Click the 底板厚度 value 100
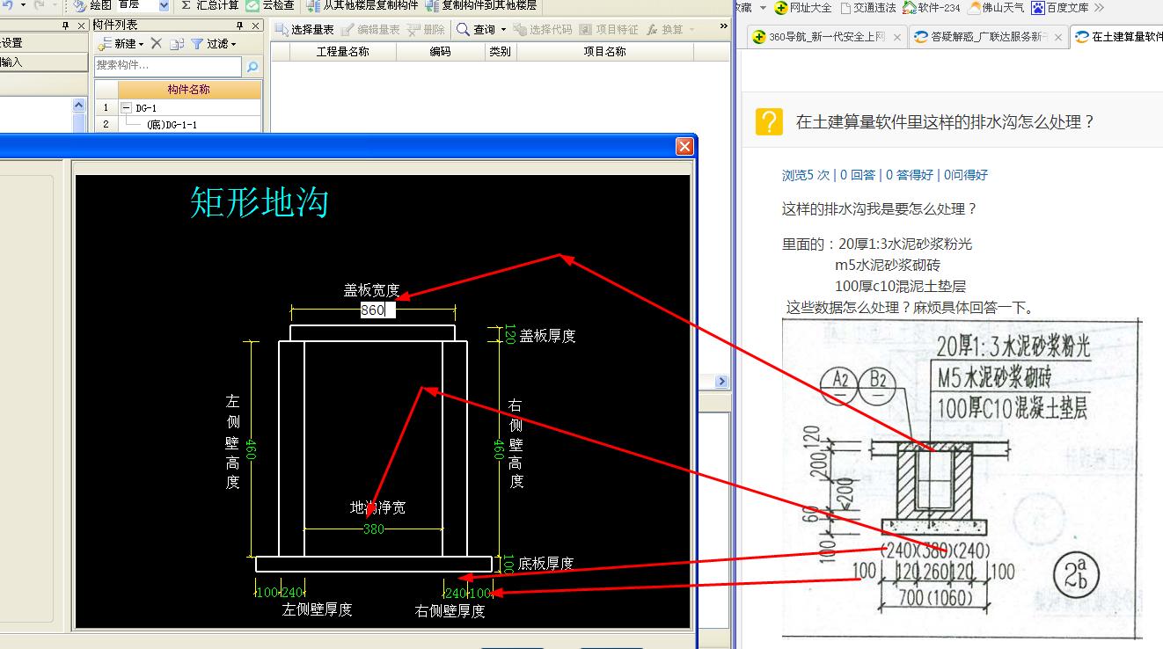The image size is (1163, 649). click(508, 563)
